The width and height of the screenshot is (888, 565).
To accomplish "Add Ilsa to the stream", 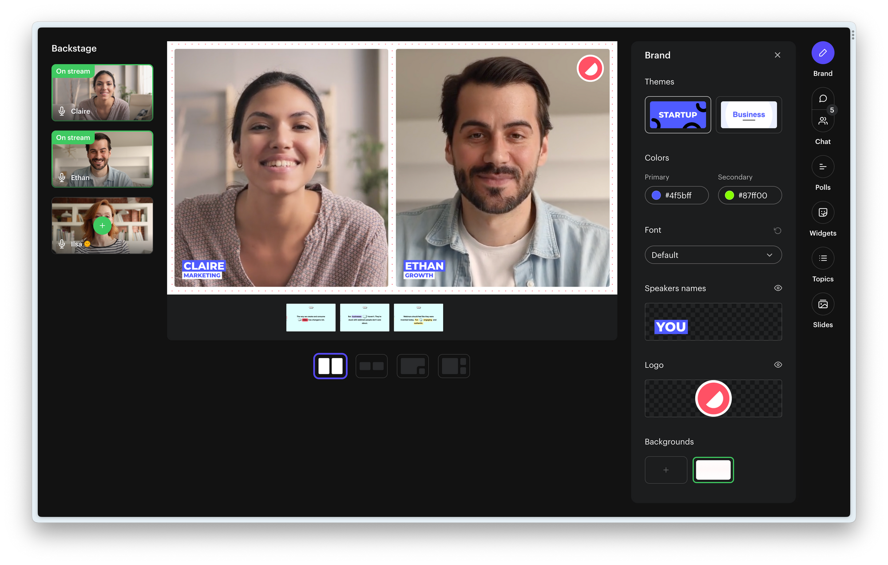I will coord(102,225).
